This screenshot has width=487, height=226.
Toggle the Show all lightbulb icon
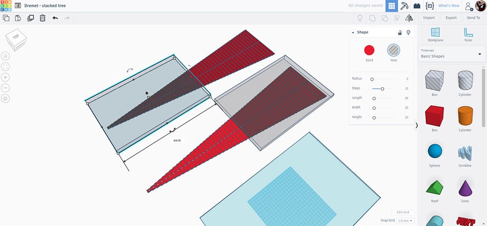pyautogui.click(x=360, y=18)
